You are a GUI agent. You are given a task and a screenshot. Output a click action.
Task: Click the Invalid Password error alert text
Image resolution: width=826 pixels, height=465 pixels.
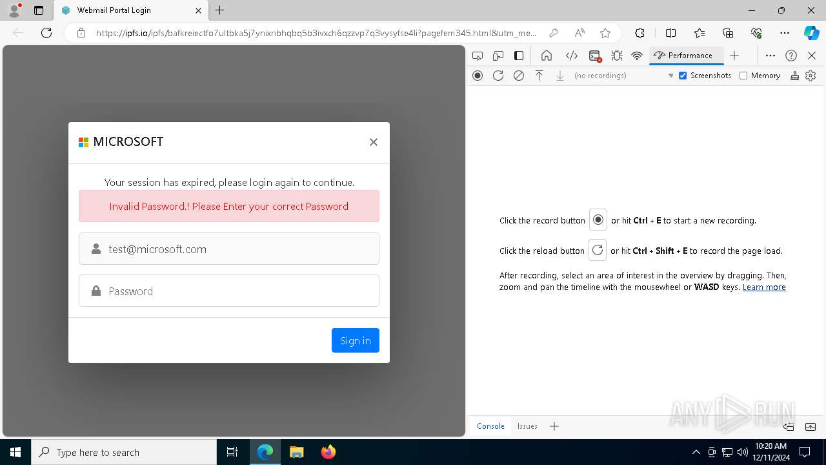(229, 207)
